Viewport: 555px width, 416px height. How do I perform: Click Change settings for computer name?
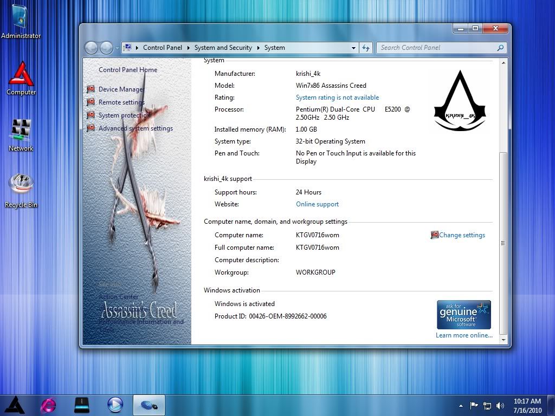click(462, 235)
